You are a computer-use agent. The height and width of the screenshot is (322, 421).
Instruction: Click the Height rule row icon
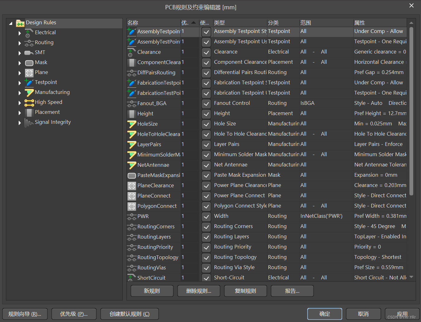132,114
